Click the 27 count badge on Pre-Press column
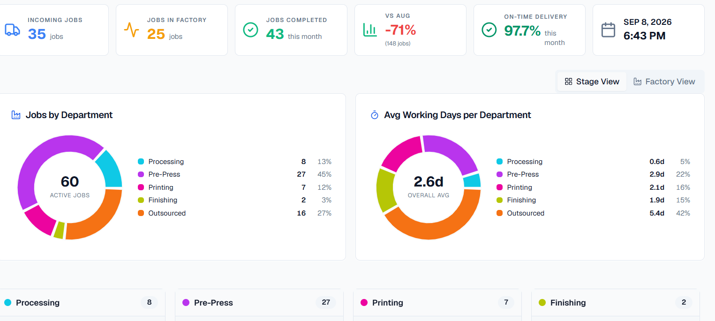This screenshot has height=321, width=715. tap(326, 302)
